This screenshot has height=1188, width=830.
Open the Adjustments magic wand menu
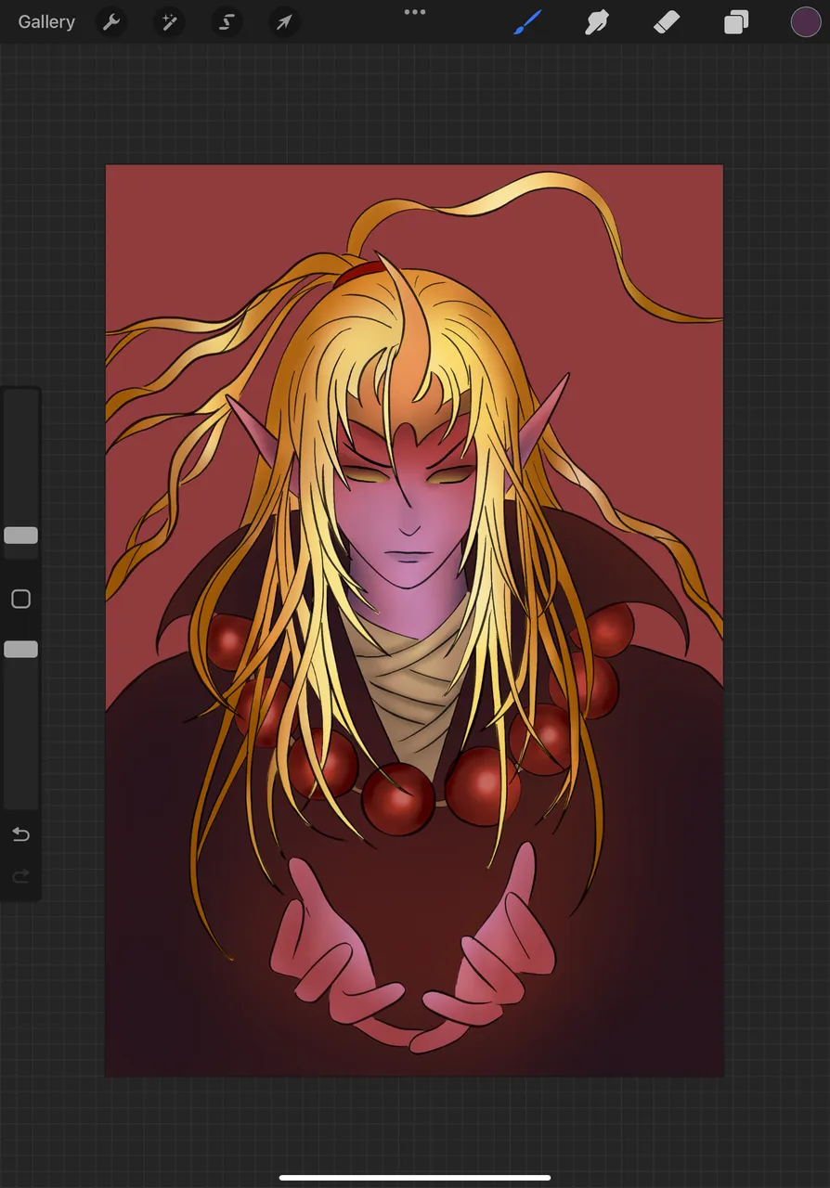pyautogui.click(x=169, y=22)
